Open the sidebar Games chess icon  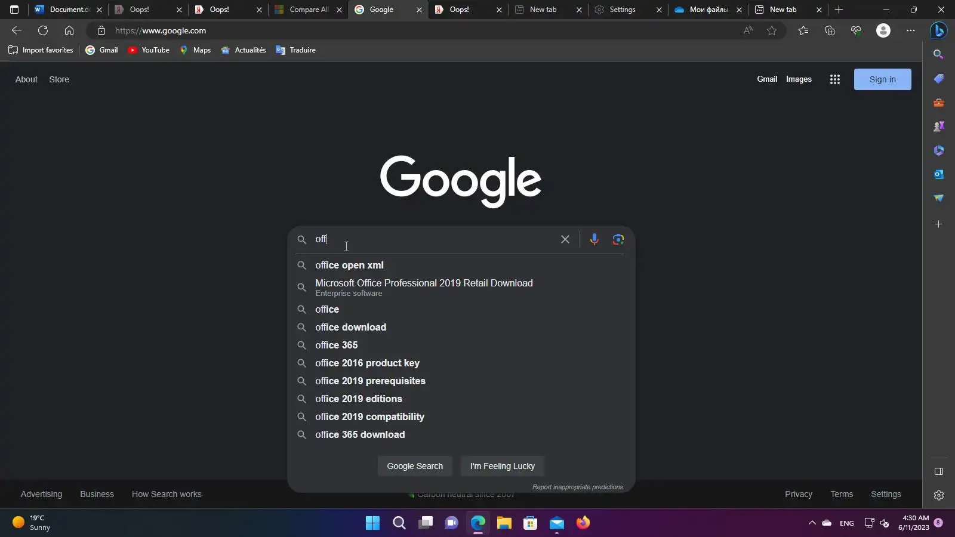click(939, 126)
